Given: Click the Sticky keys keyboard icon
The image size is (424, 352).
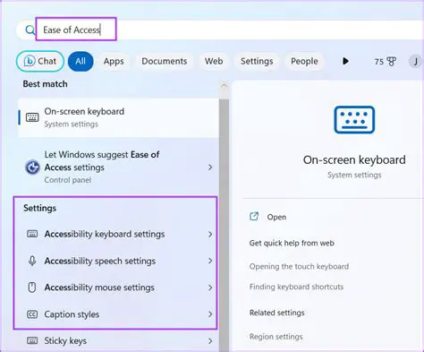Looking at the screenshot, I should coord(32,340).
